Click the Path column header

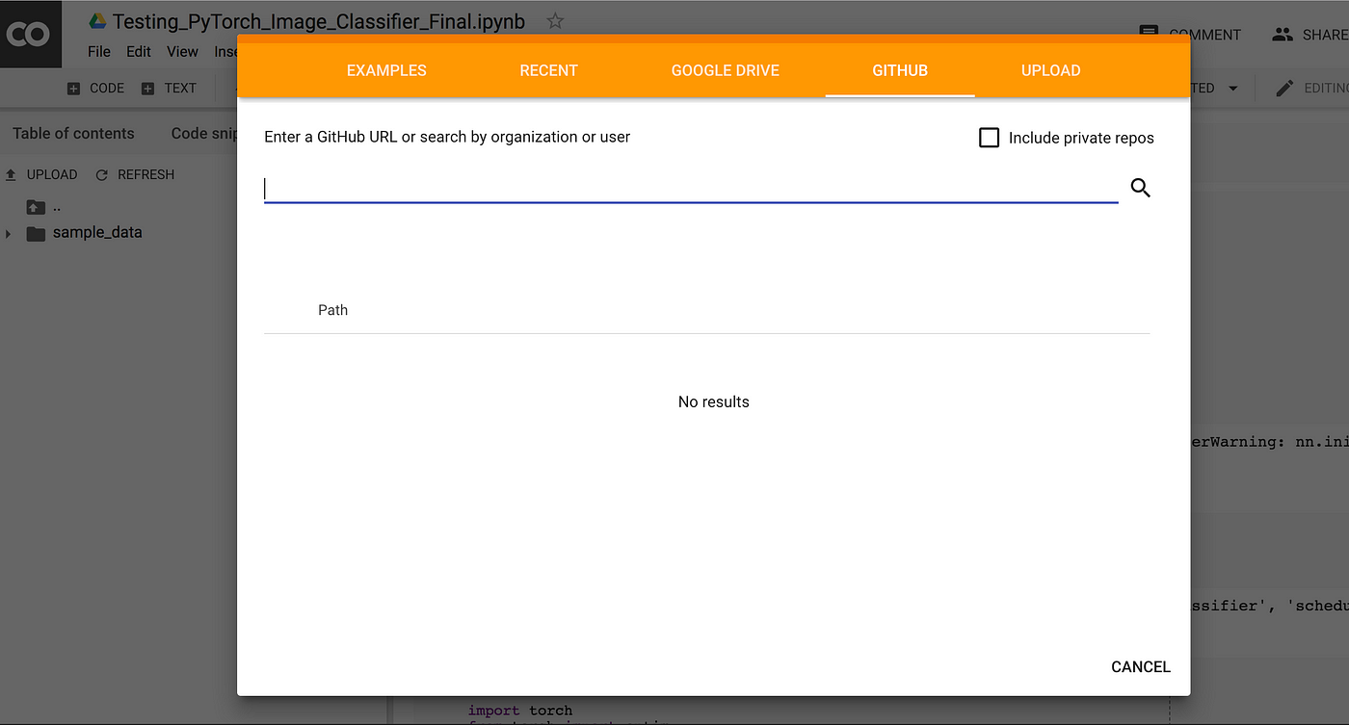tap(332, 310)
